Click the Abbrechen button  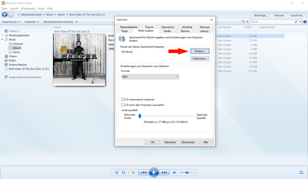(x=170, y=142)
